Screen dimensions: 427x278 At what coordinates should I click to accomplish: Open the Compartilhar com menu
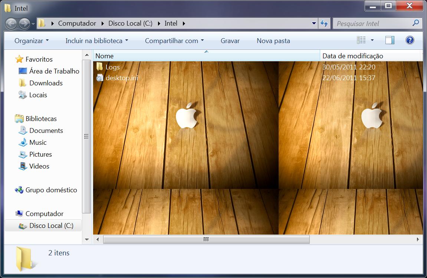pyautogui.click(x=174, y=41)
